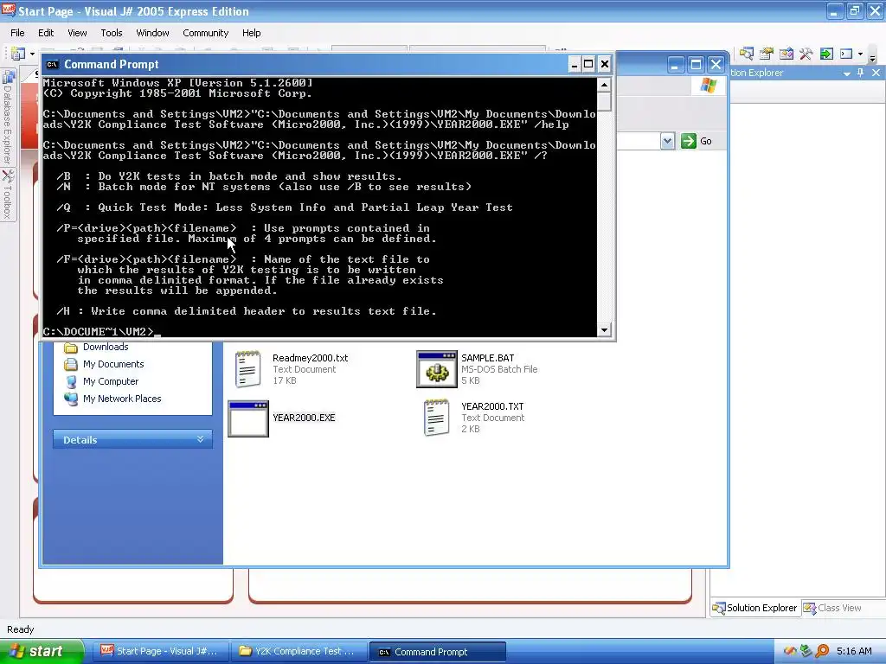
Task: Switch to Command Prompt taskbar button
Action: 437,652
